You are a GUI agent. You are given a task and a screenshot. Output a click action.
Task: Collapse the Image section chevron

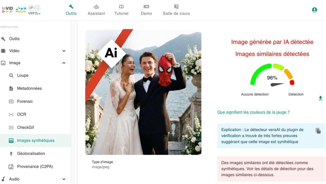[x=64, y=63]
